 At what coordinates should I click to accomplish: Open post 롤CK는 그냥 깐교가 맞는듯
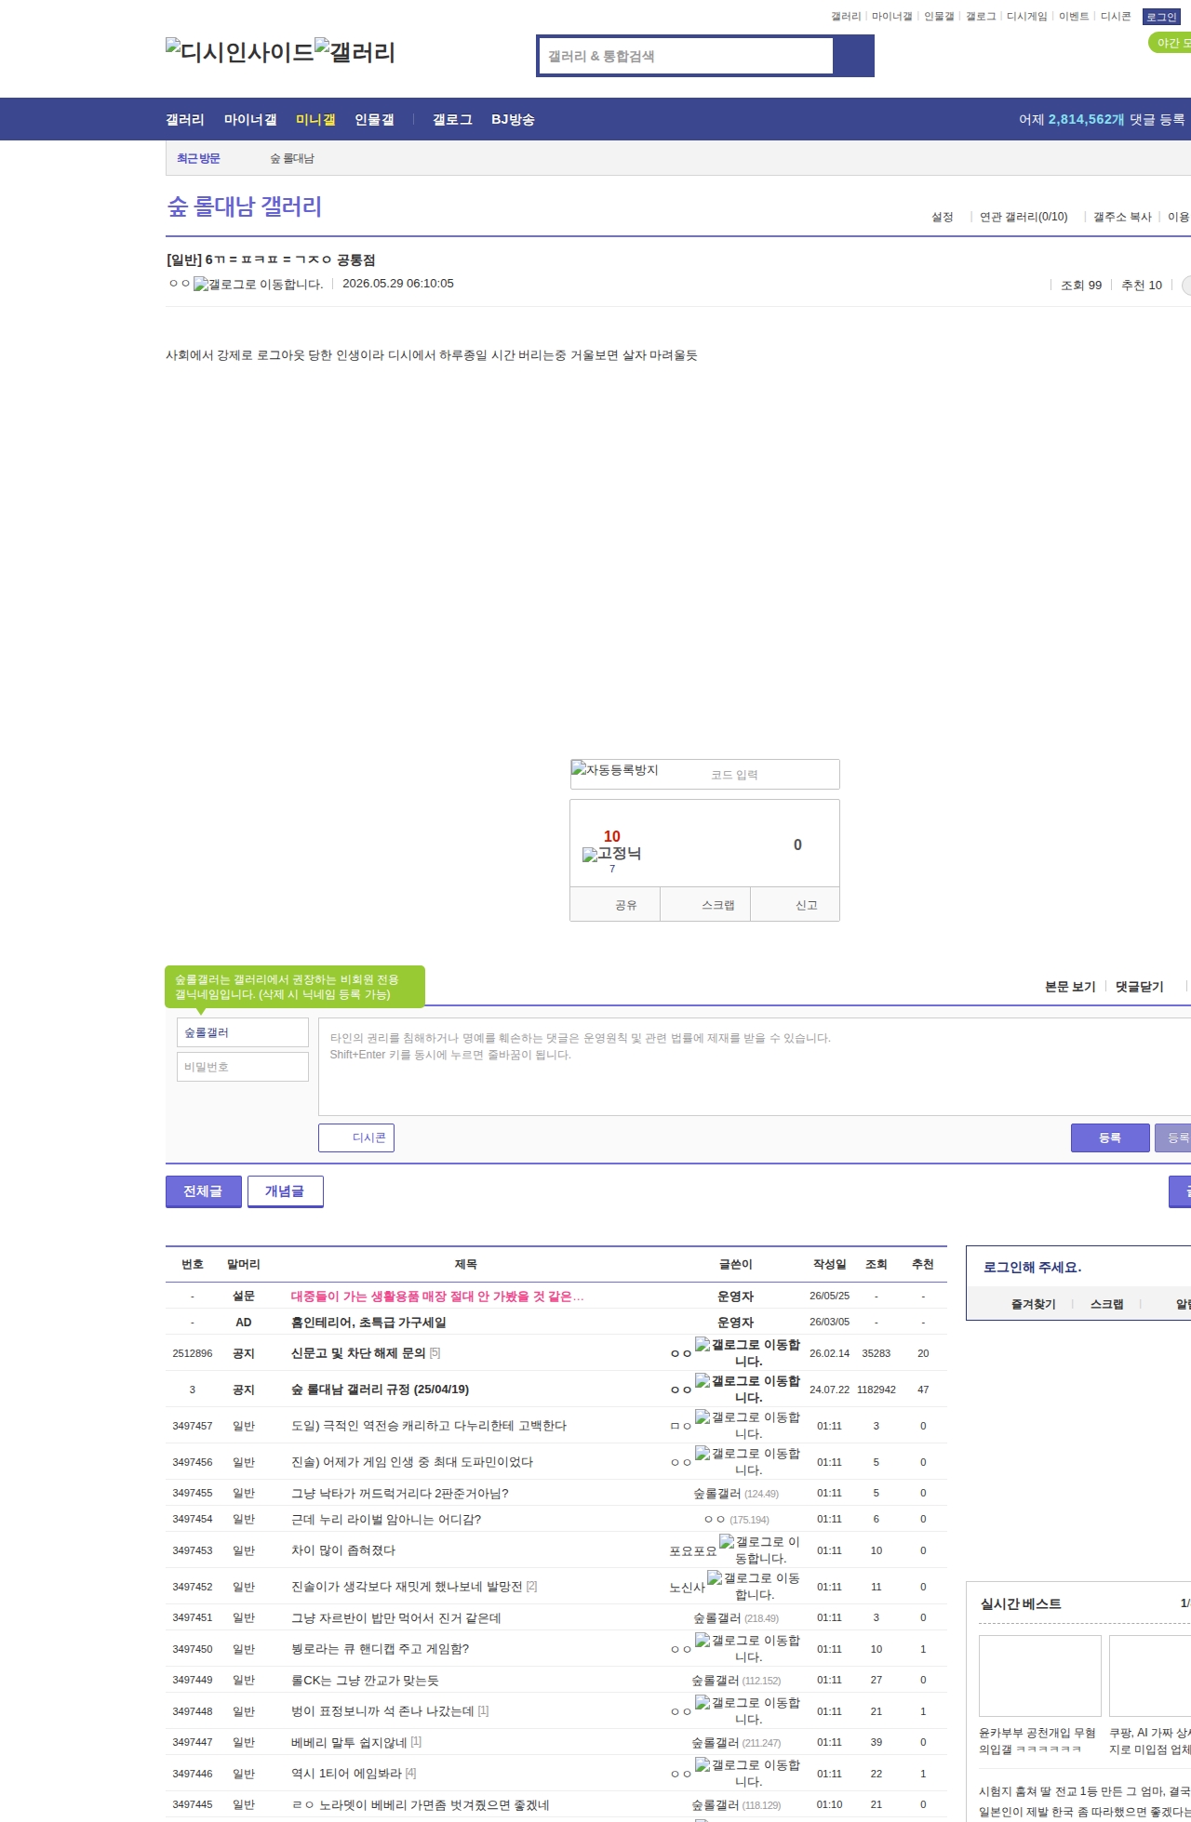pyautogui.click(x=365, y=1680)
